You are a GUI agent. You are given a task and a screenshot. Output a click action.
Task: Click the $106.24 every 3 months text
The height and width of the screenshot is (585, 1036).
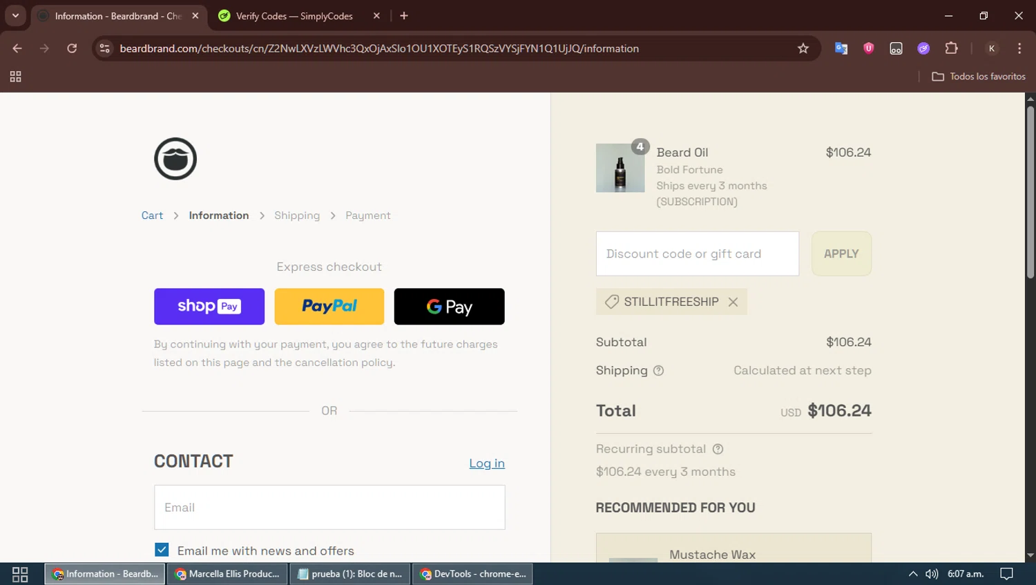(666, 472)
